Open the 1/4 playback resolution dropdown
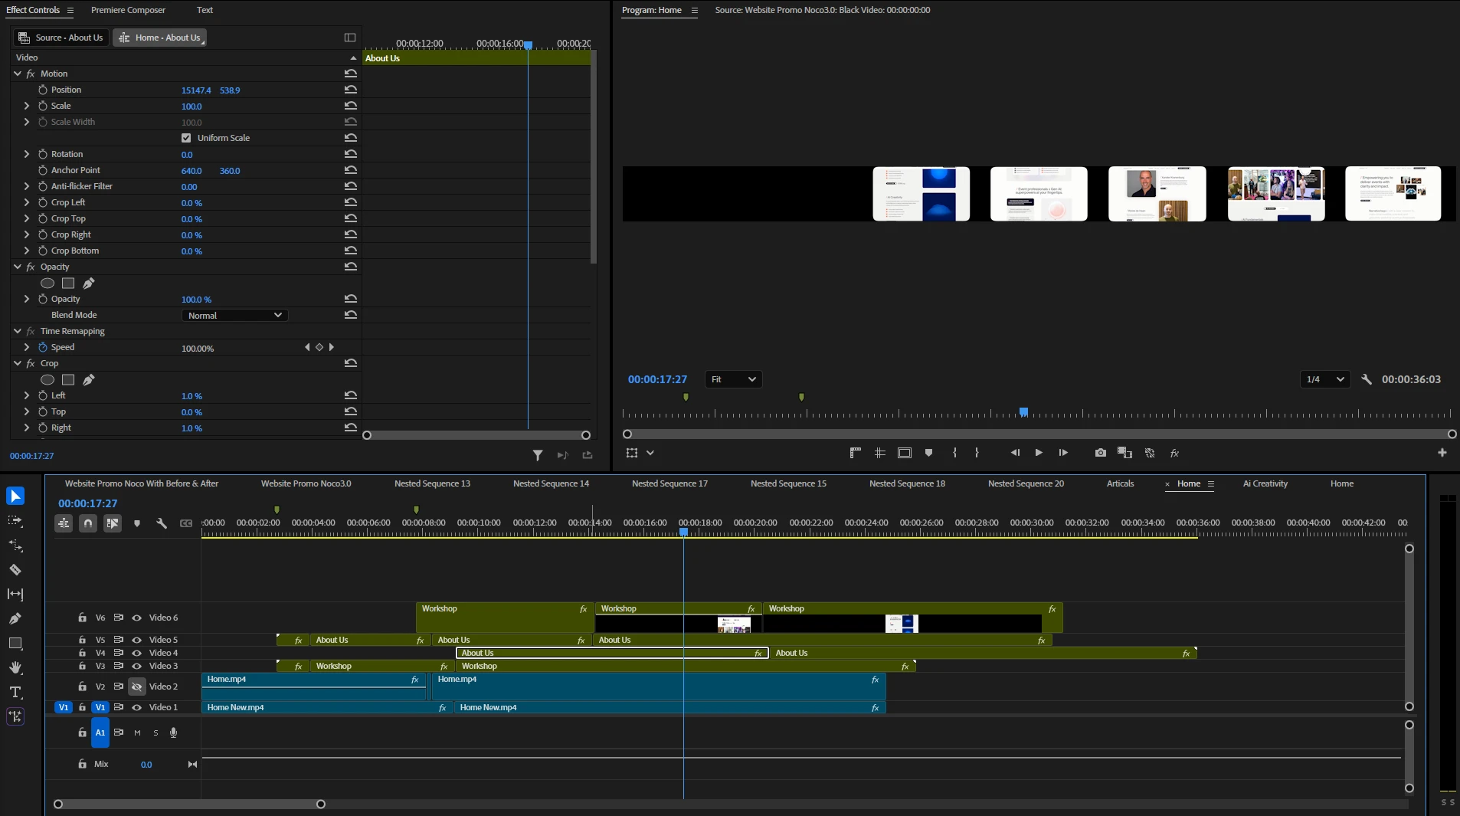The image size is (1460, 816). 1325,379
